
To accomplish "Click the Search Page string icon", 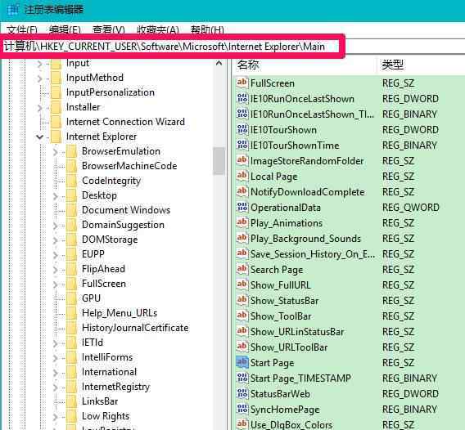I will click(242, 269).
